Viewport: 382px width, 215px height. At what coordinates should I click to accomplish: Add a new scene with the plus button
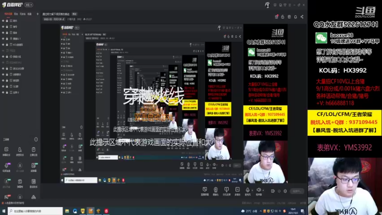click(37, 14)
